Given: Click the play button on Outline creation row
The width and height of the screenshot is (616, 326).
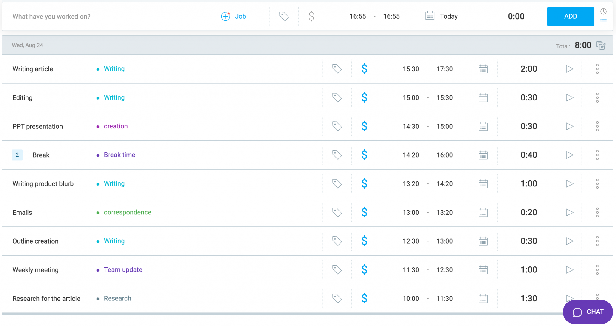Looking at the screenshot, I should click(x=570, y=241).
